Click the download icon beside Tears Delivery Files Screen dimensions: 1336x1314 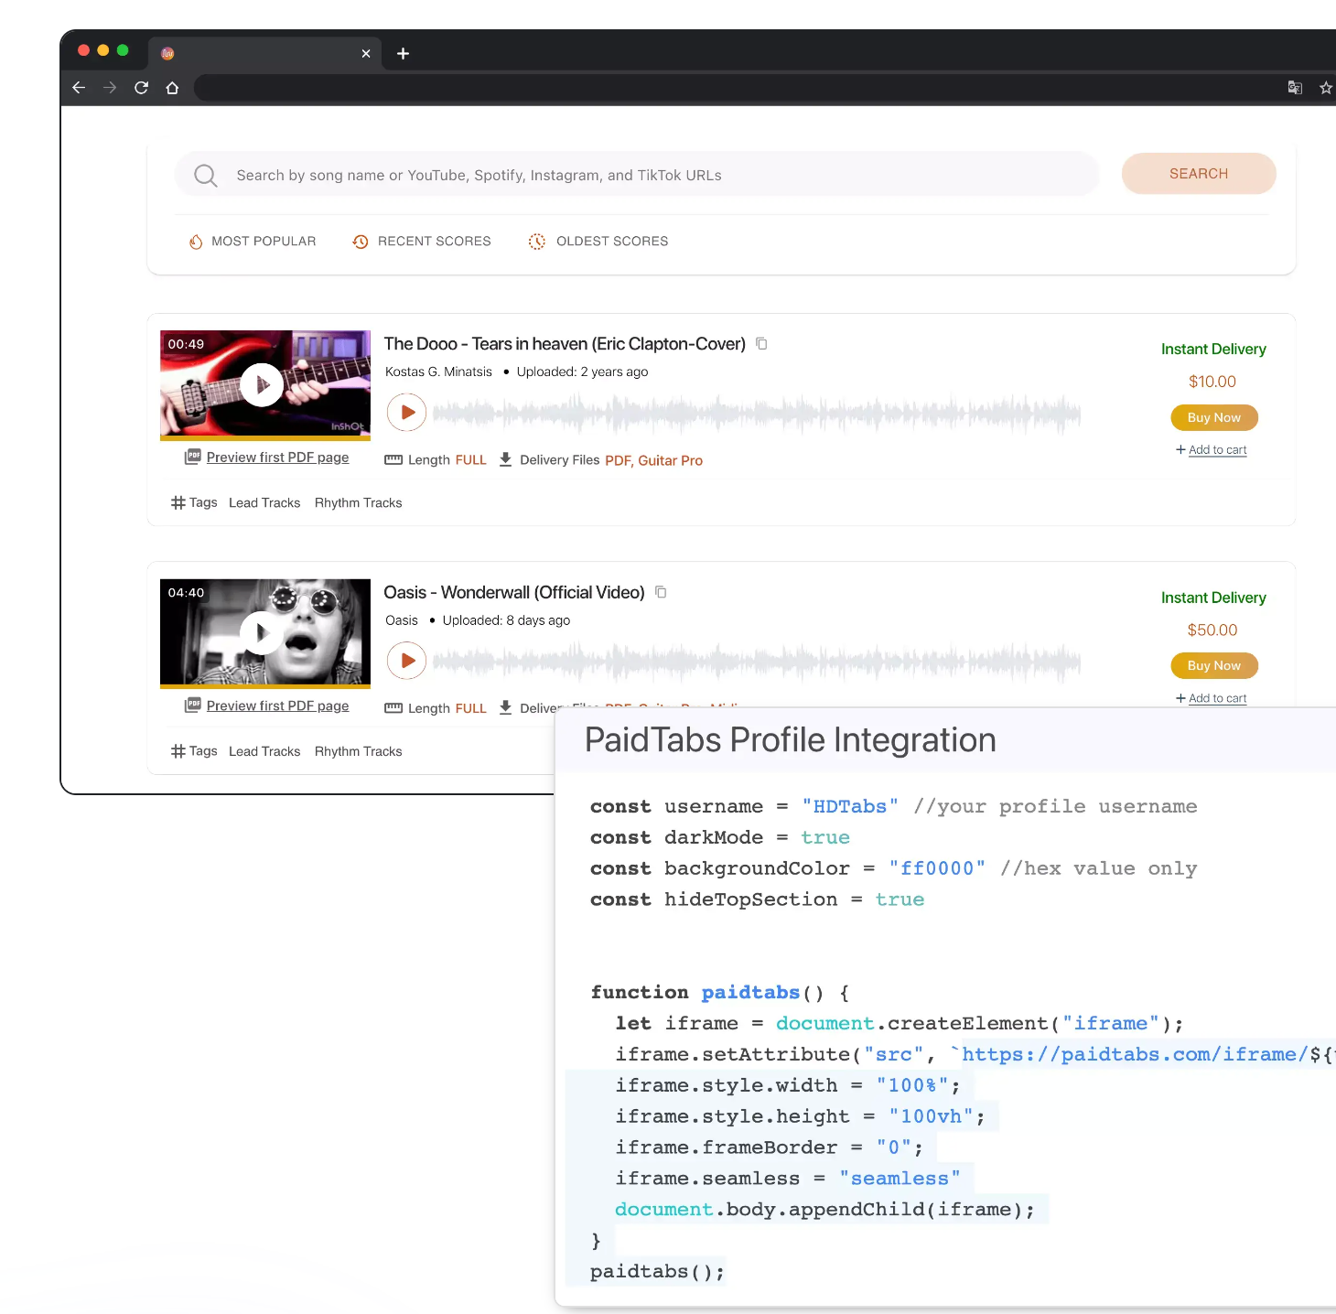pos(505,459)
